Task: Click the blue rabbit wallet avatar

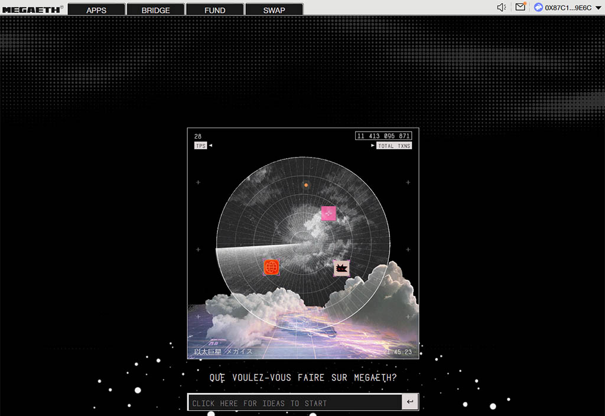Action: click(x=538, y=8)
